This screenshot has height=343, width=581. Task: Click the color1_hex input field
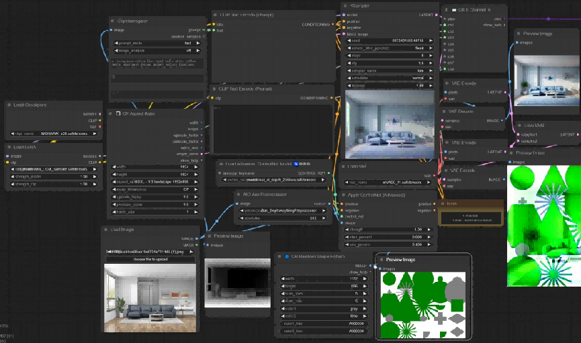click(x=324, y=324)
